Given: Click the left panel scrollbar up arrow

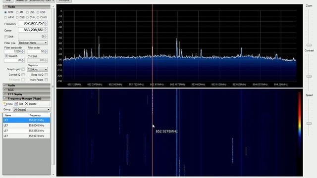Looking at the screenshot, I should click(x=53, y=6).
